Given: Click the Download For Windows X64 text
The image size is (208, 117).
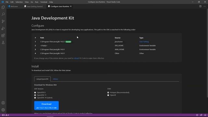Looking at the screenshot, I should [45, 85].
